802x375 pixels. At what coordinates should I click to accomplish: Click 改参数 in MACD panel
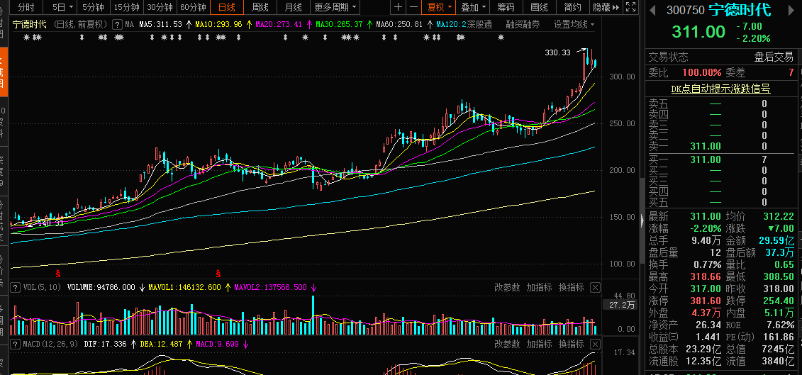click(507, 344)
